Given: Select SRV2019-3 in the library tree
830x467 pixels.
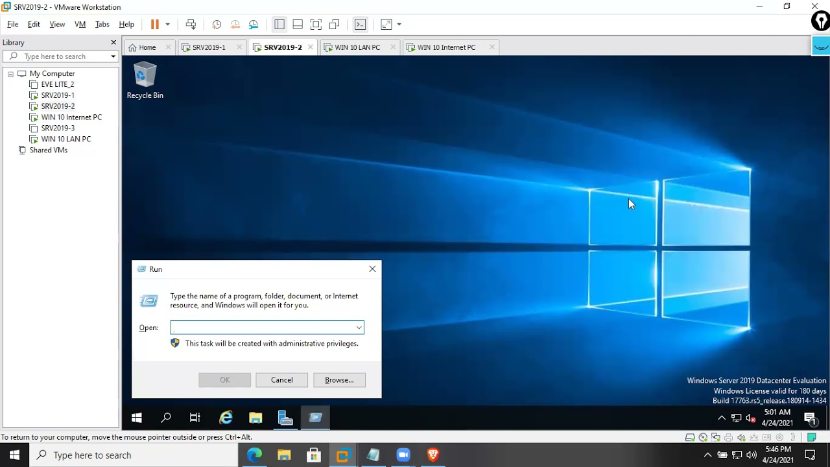Looking at the screenshot, I should (x=52, y=128).
